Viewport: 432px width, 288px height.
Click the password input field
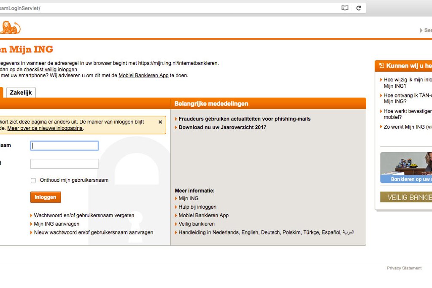point(64,164)
